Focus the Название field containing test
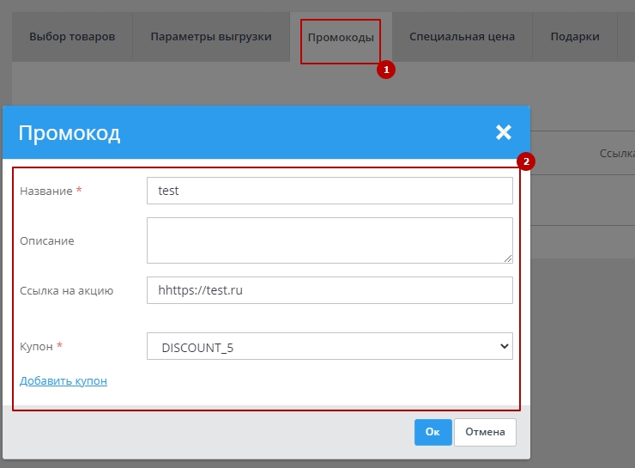Viewport: 635px width, 468px height. click(330, 191)
